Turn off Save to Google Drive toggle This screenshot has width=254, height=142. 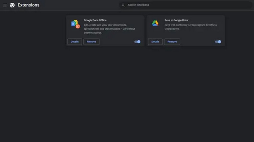click(x=218, y=42)
